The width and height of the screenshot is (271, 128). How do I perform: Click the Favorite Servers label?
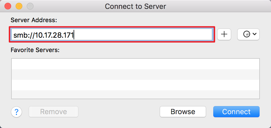[35, 50]
